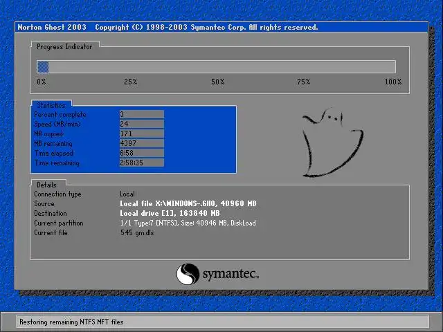Screen dimensions: 443x332
Task: Click the Speed value field showing 24
Action: 141,124
